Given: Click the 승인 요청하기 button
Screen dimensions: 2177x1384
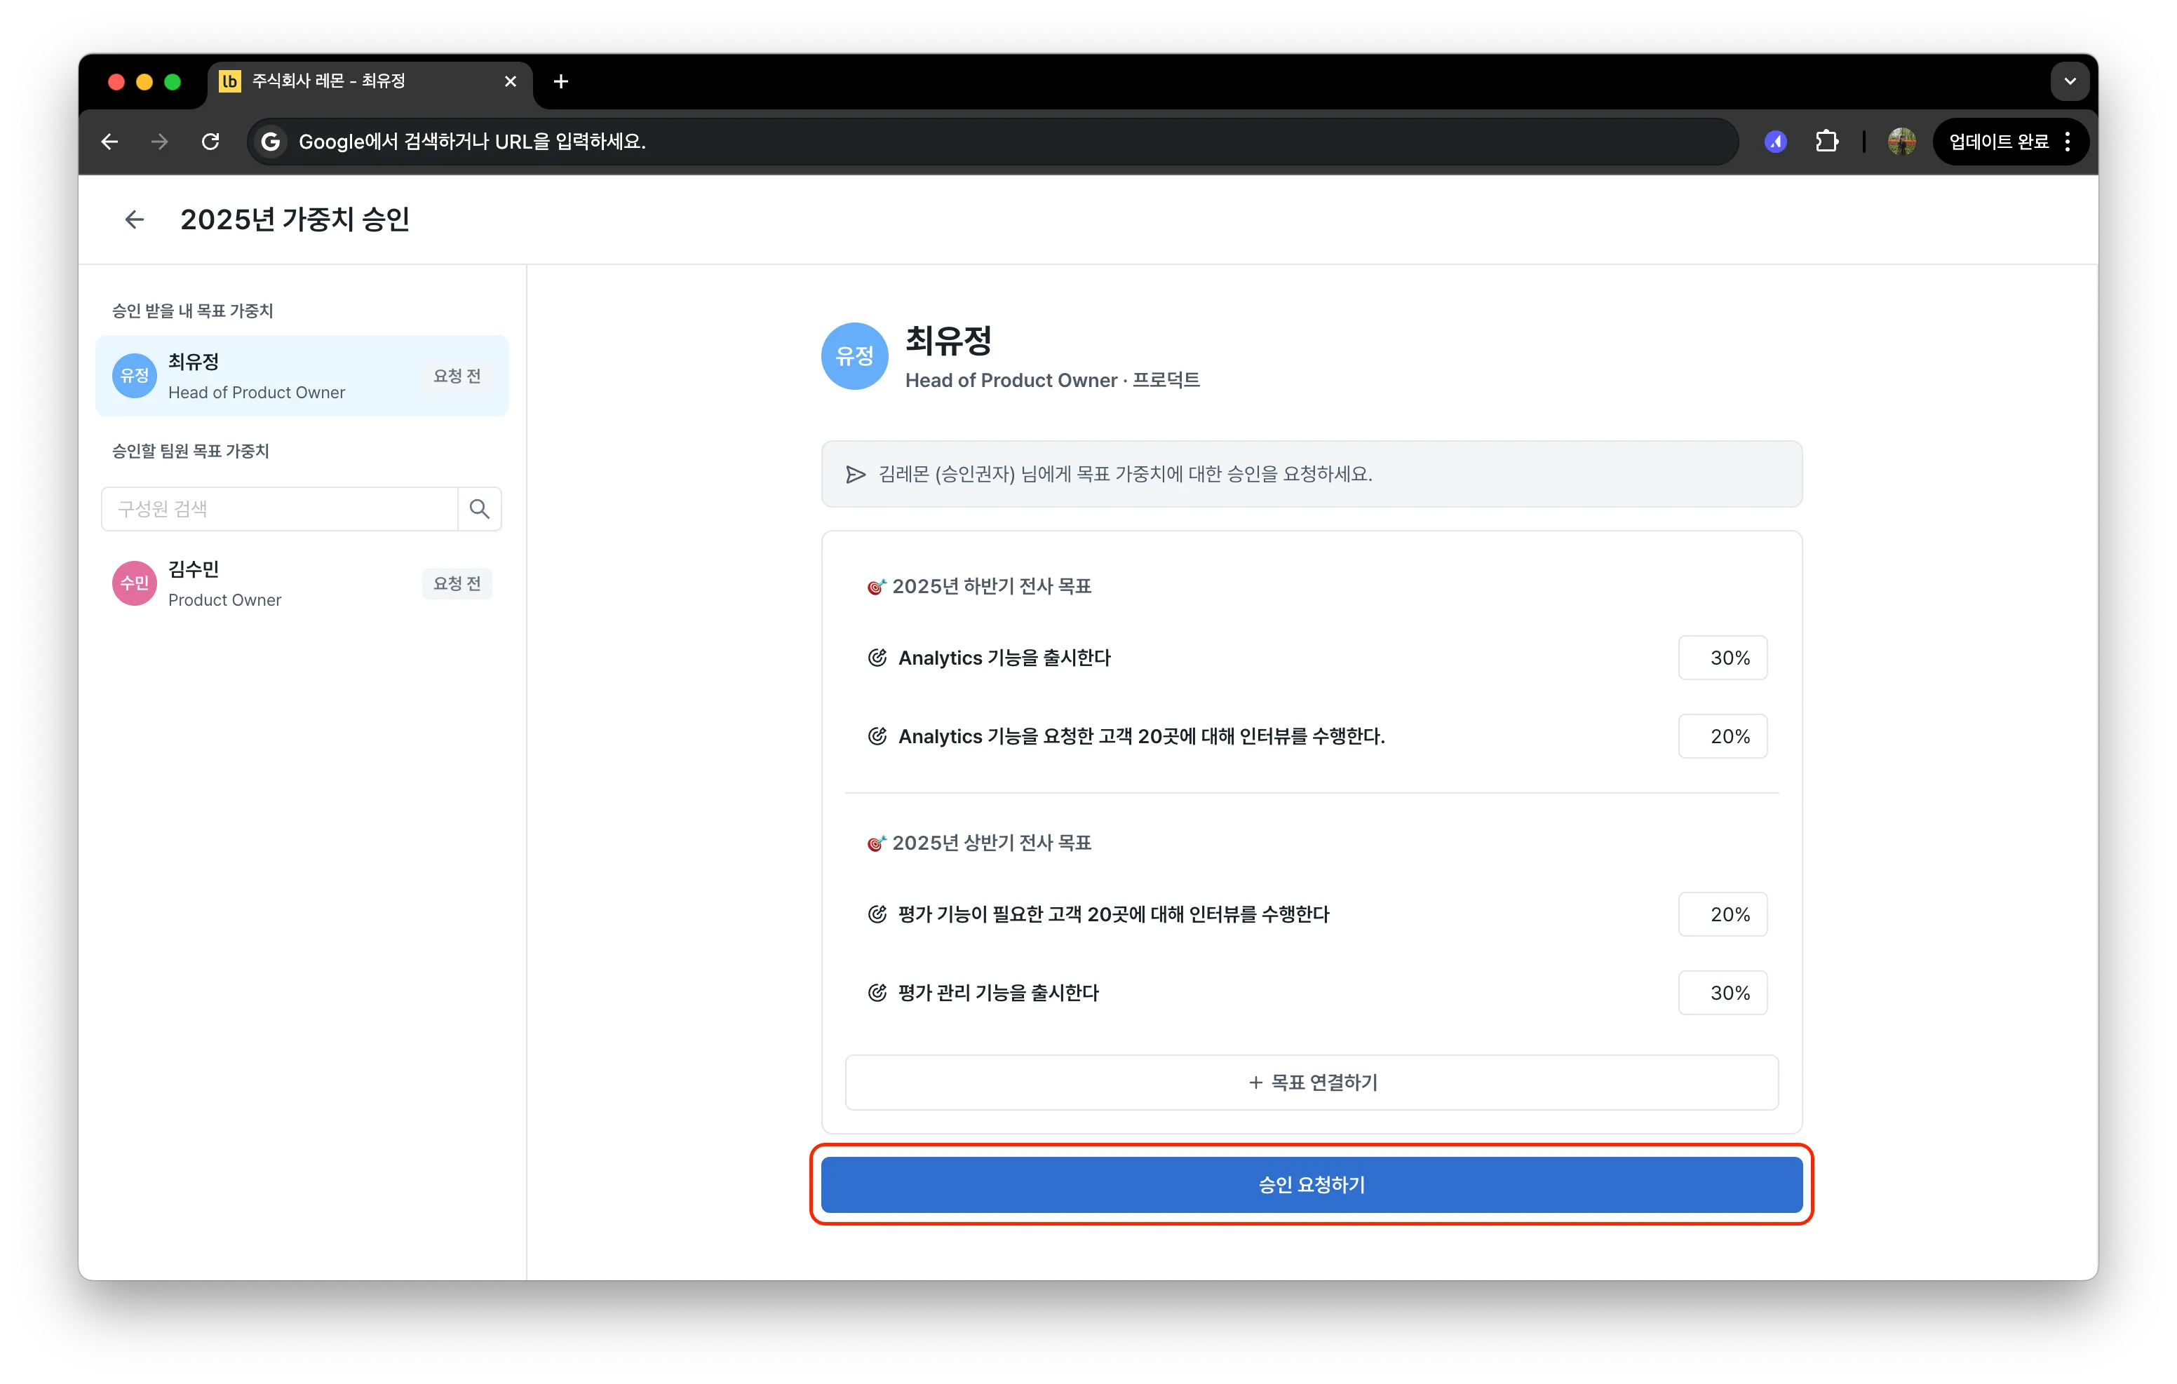Looking at the screenshot, I should [x=1312, y=1184].
